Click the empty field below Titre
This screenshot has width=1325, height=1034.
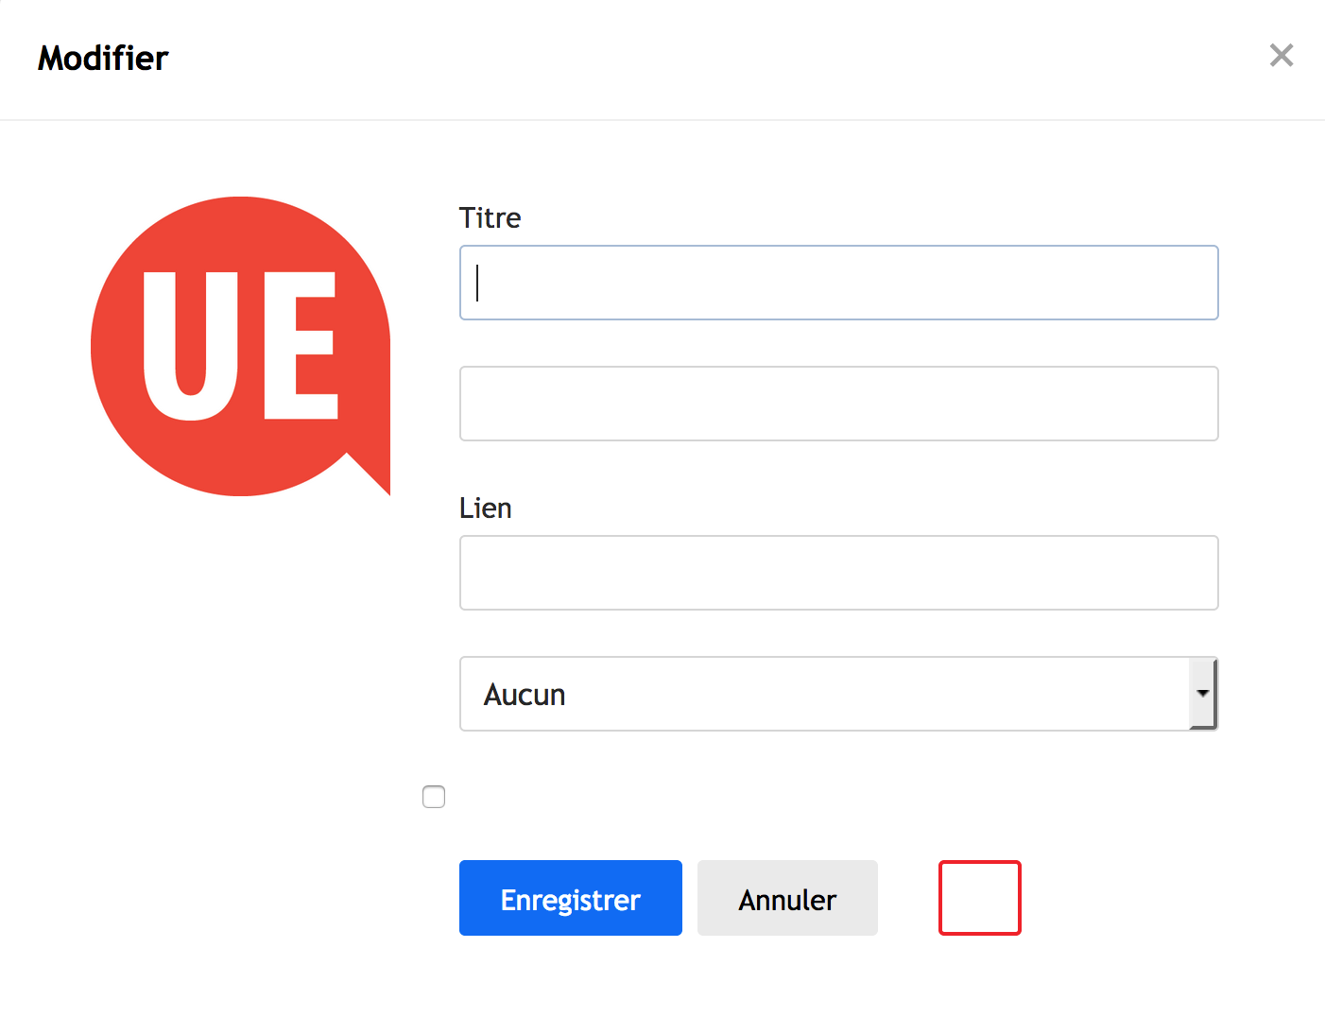[x=838, y=404]
